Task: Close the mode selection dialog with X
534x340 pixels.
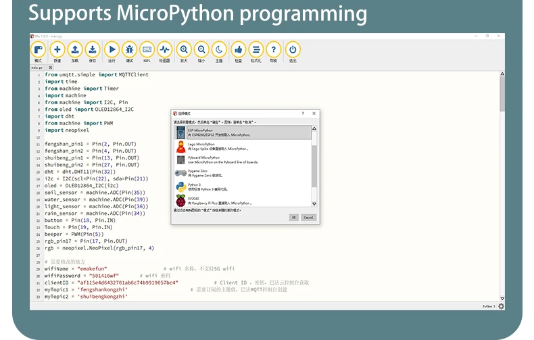Action: [x=314, y=114]
